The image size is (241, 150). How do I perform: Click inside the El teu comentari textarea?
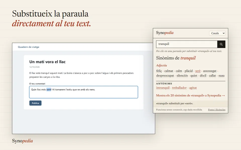[84, 92]
